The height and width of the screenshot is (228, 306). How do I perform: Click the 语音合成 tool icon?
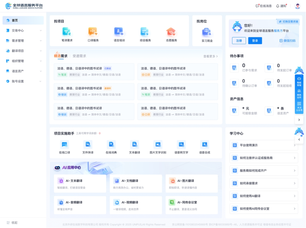click(204, 145)
